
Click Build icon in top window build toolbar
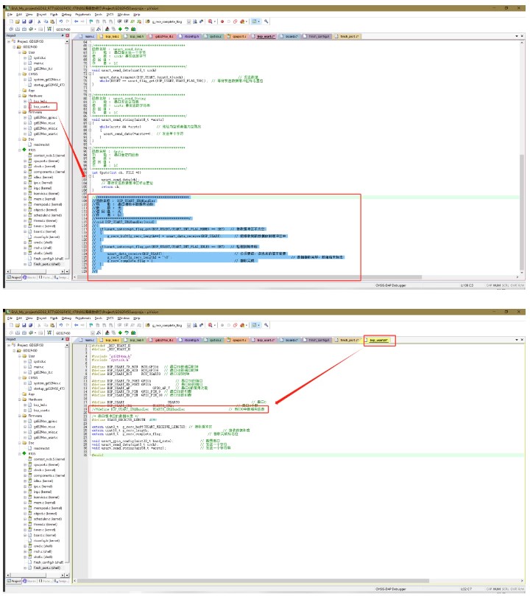[x=18, y=29]
